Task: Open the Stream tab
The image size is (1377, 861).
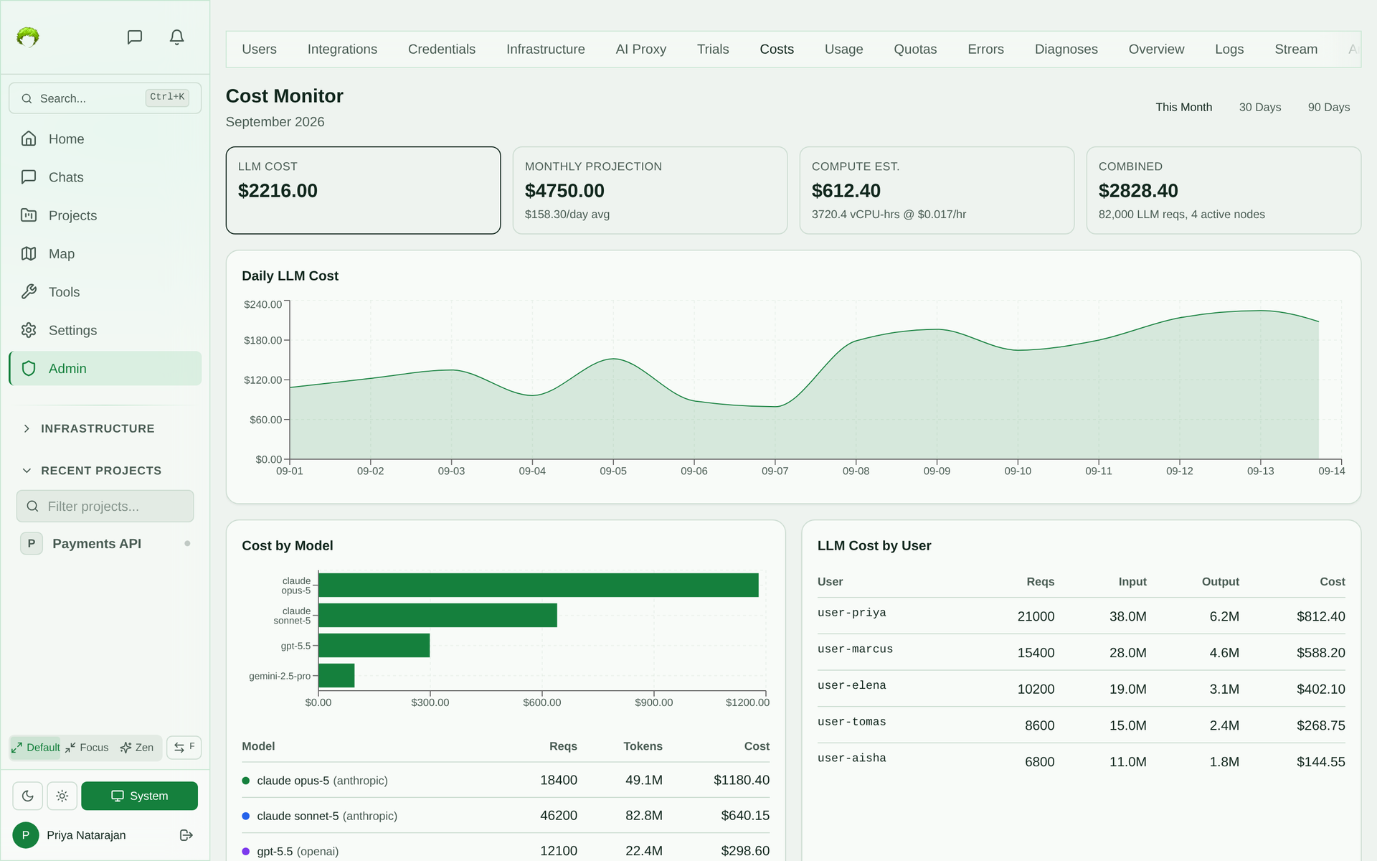Action: pyautogui.click(x=1296, y=50)
